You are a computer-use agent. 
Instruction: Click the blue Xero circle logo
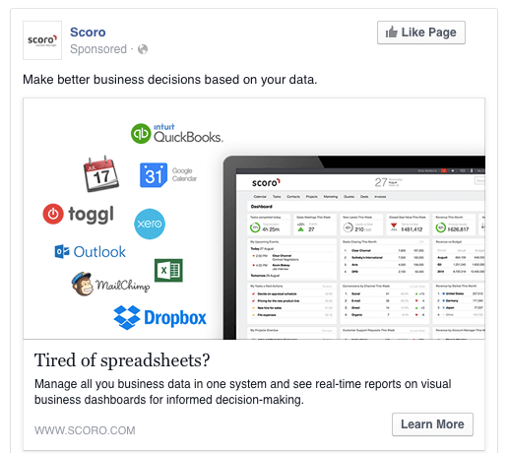(150, 224)
